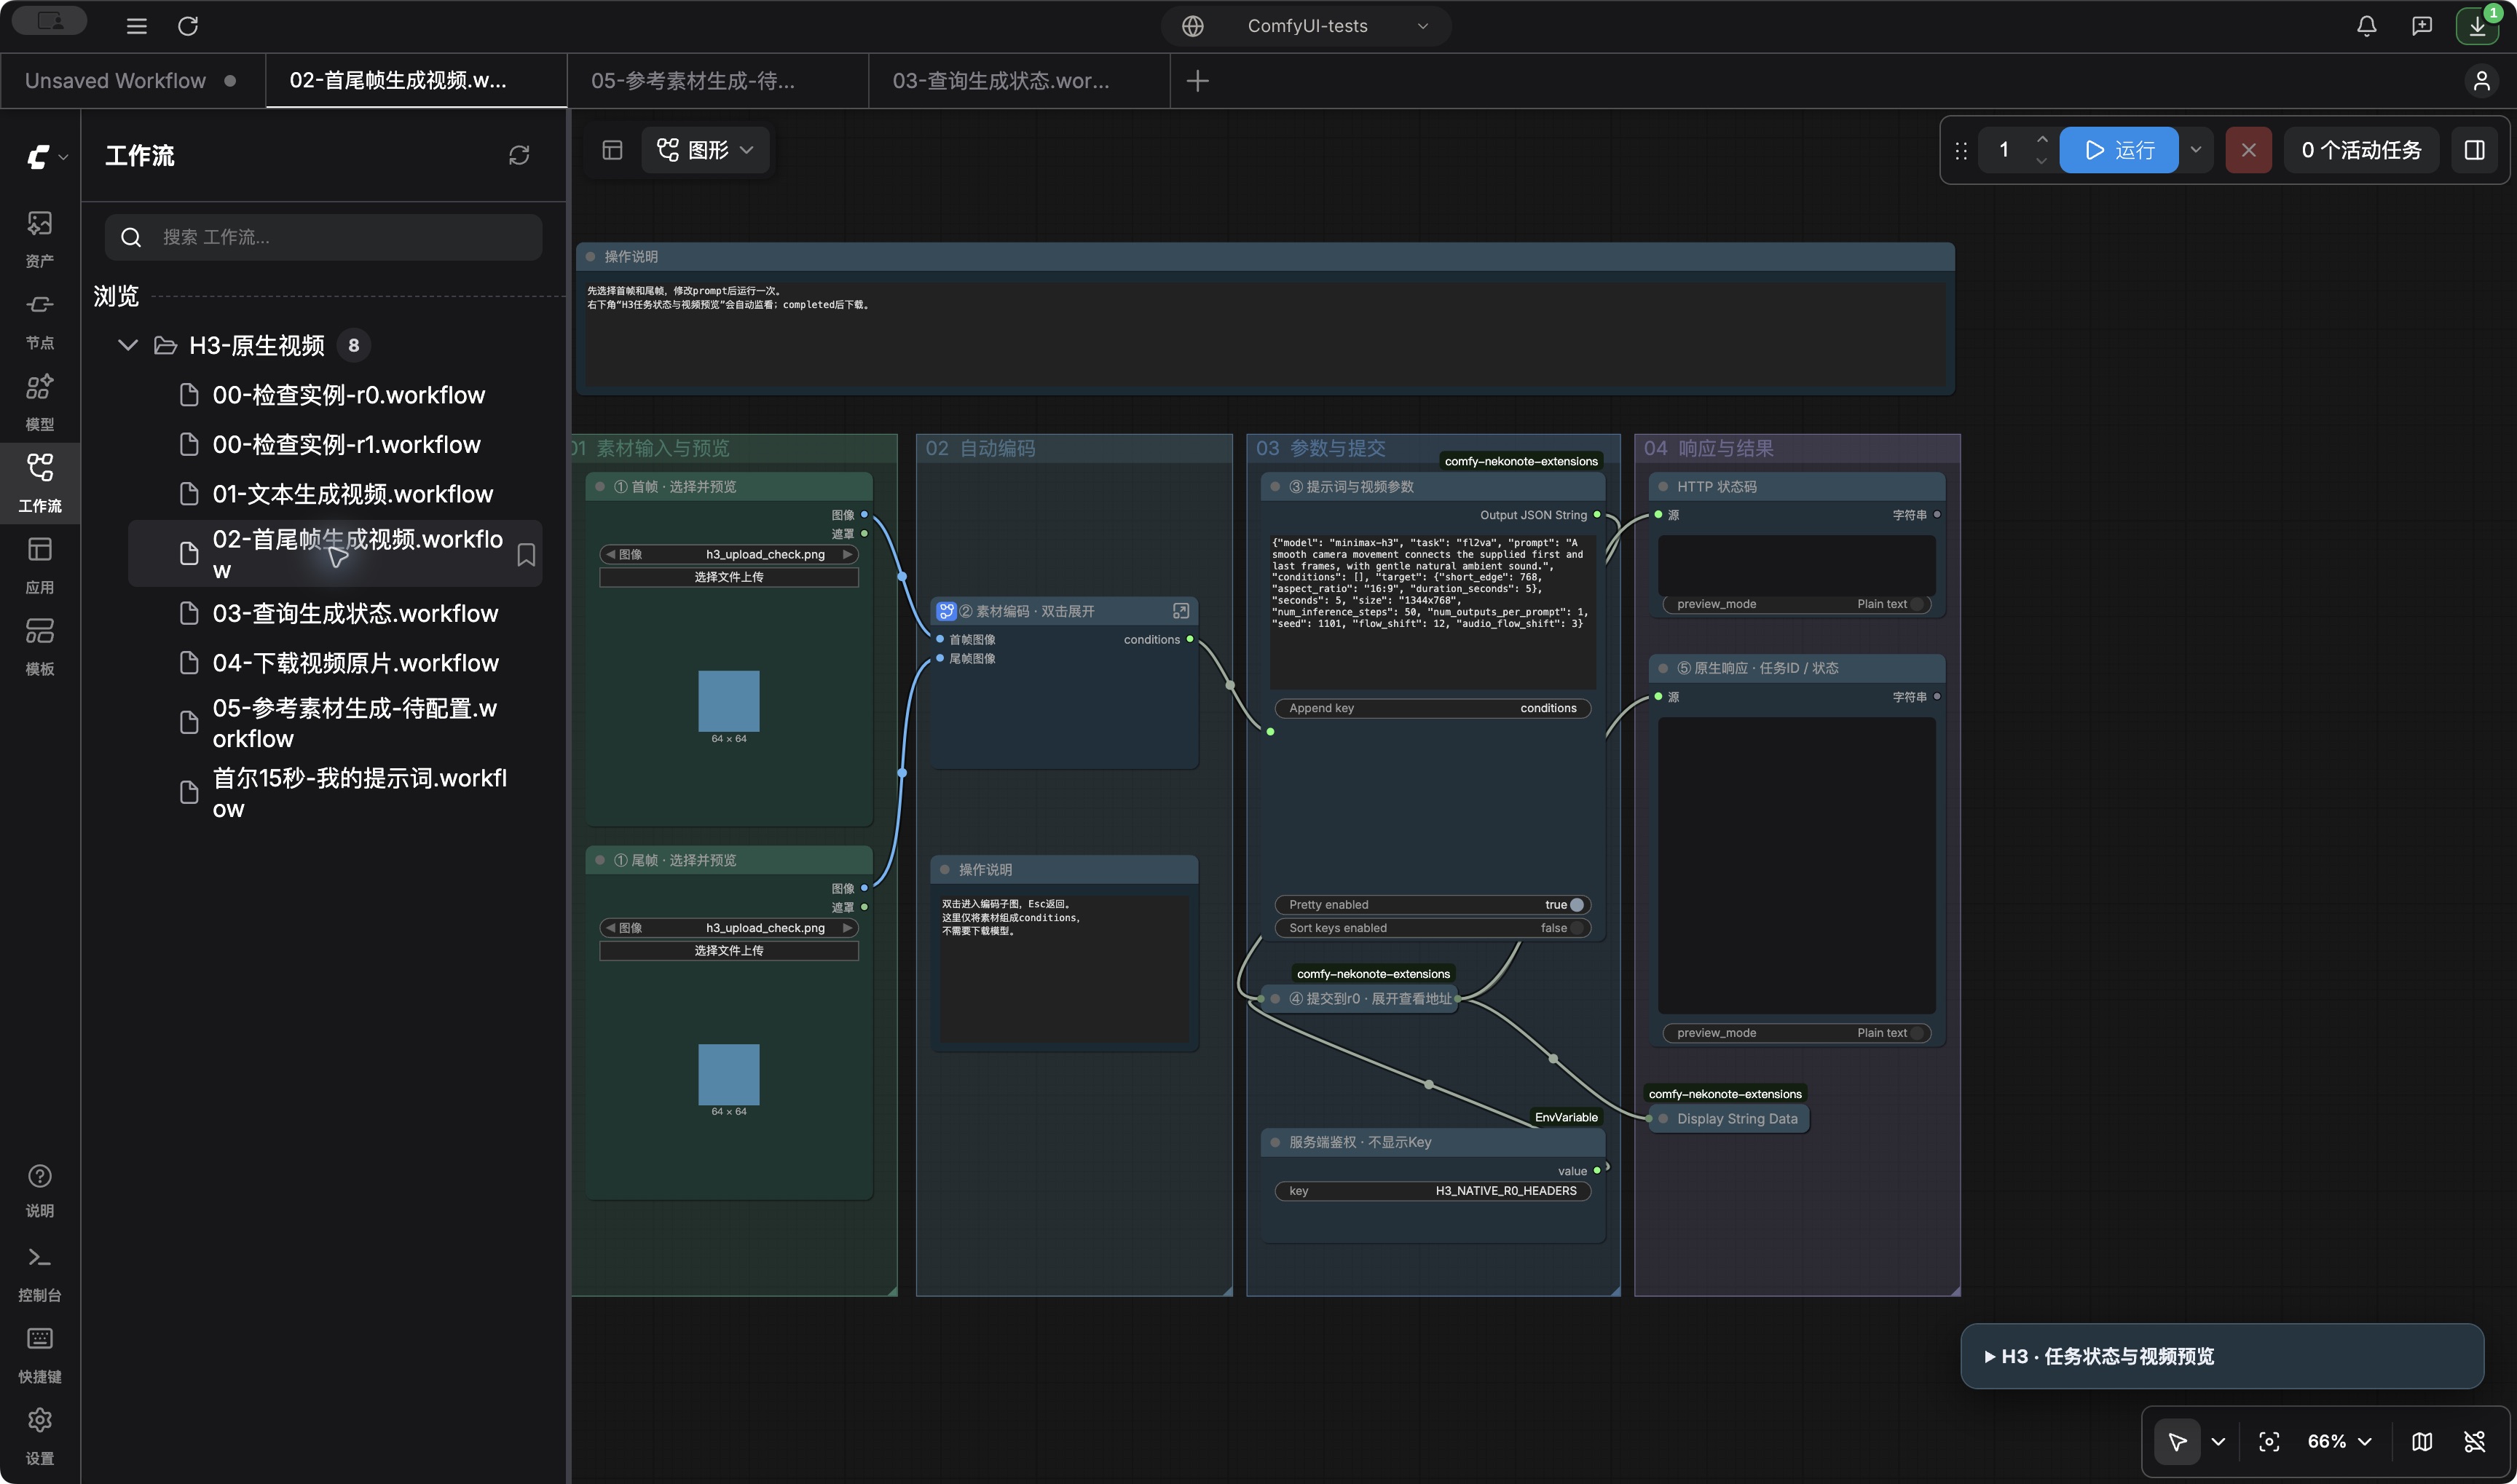Open the Console (控制台) panel

coord(40,1273)
